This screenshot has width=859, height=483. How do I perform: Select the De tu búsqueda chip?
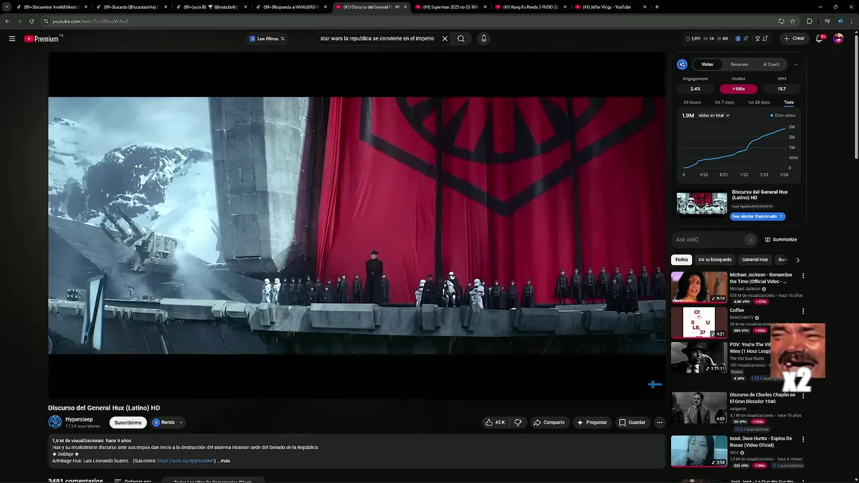[x=715, y=260]
